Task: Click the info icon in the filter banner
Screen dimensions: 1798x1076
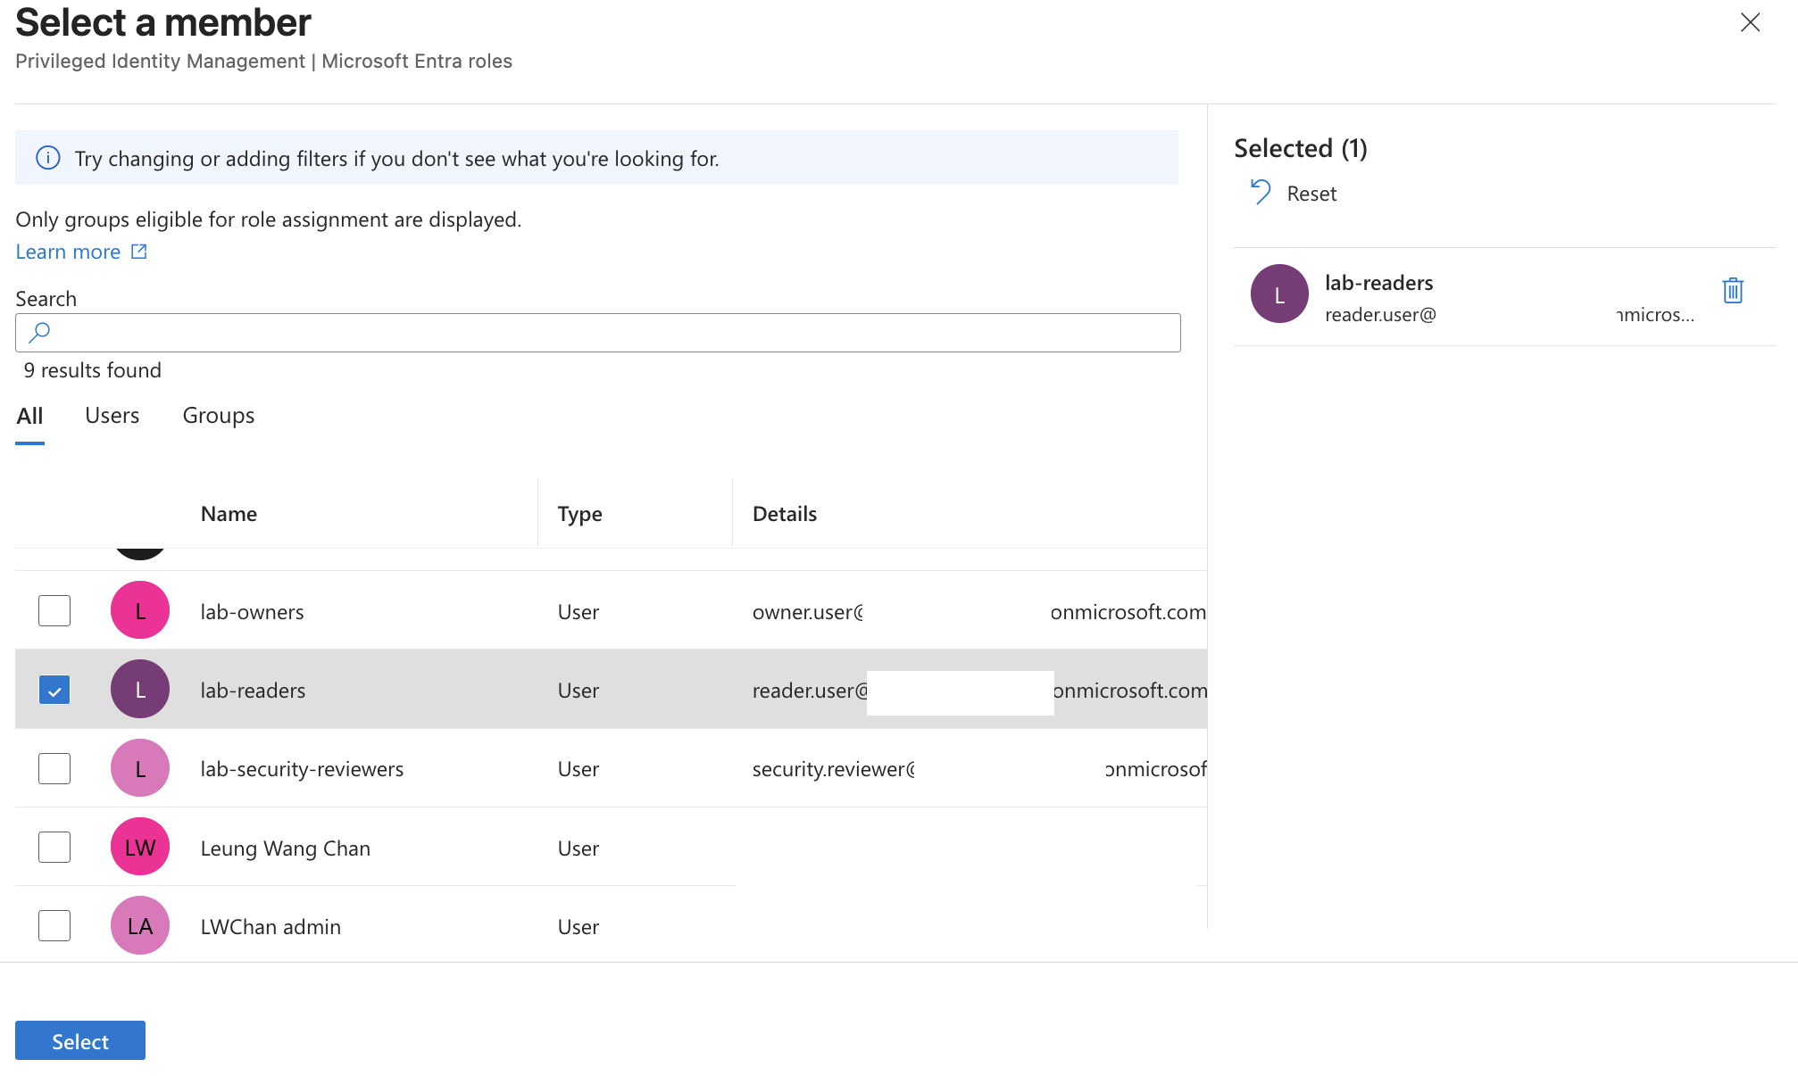Action: [x=48, y=158]
